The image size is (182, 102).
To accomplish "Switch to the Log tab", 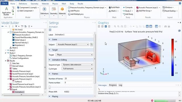I will click(x=120, y=85).
